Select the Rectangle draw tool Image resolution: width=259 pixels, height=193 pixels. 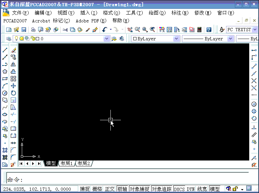click(x=5, y=79)
